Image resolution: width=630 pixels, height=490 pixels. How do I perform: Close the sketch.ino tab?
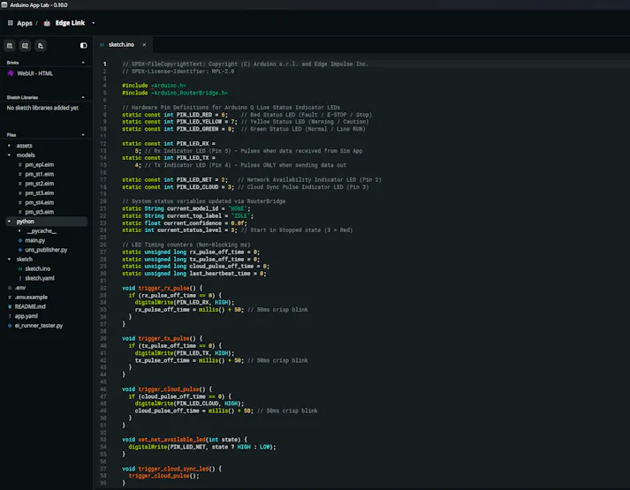point(144,45)
